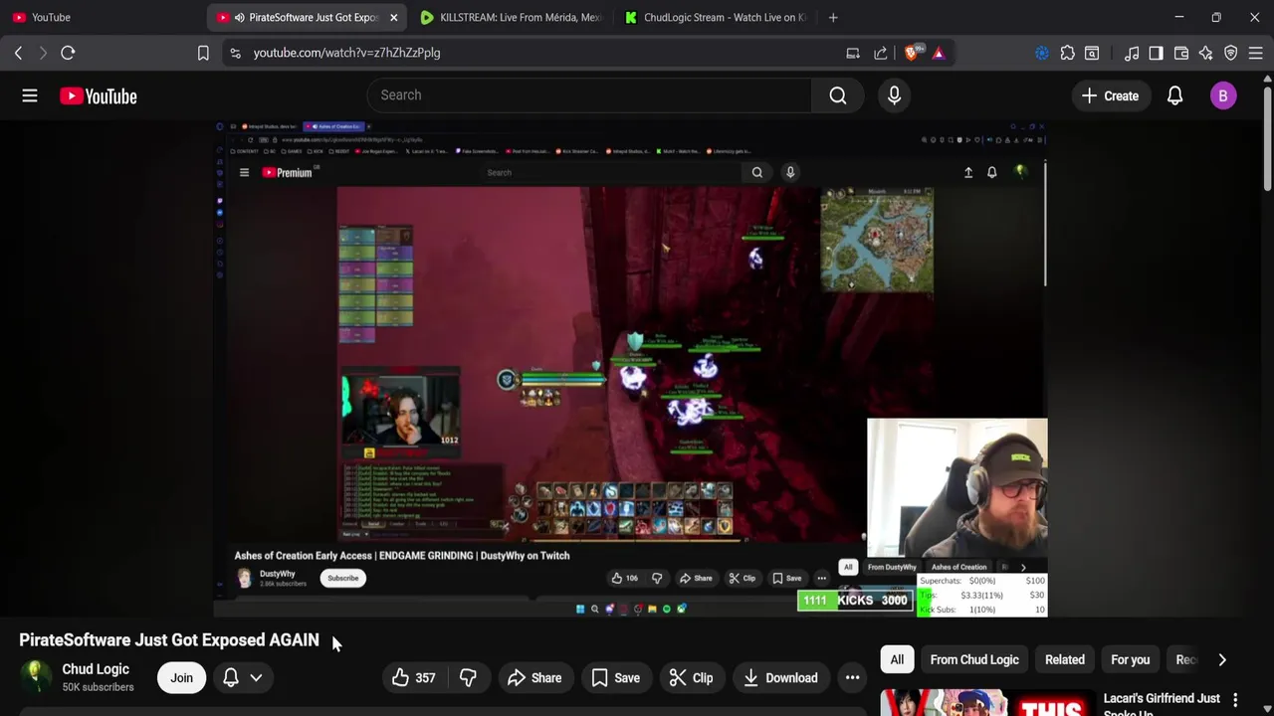Share this page from address bar

tap(881, 53)
